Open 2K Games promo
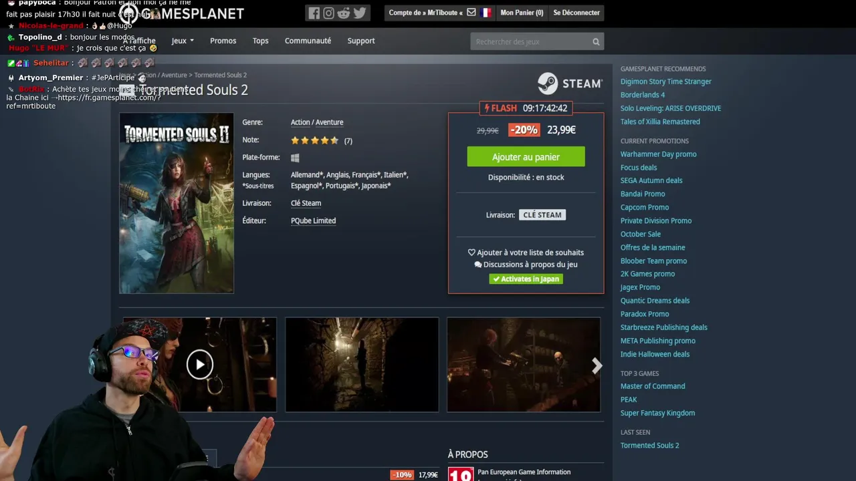This screenshot has height=481, width=856. point(647,274)
